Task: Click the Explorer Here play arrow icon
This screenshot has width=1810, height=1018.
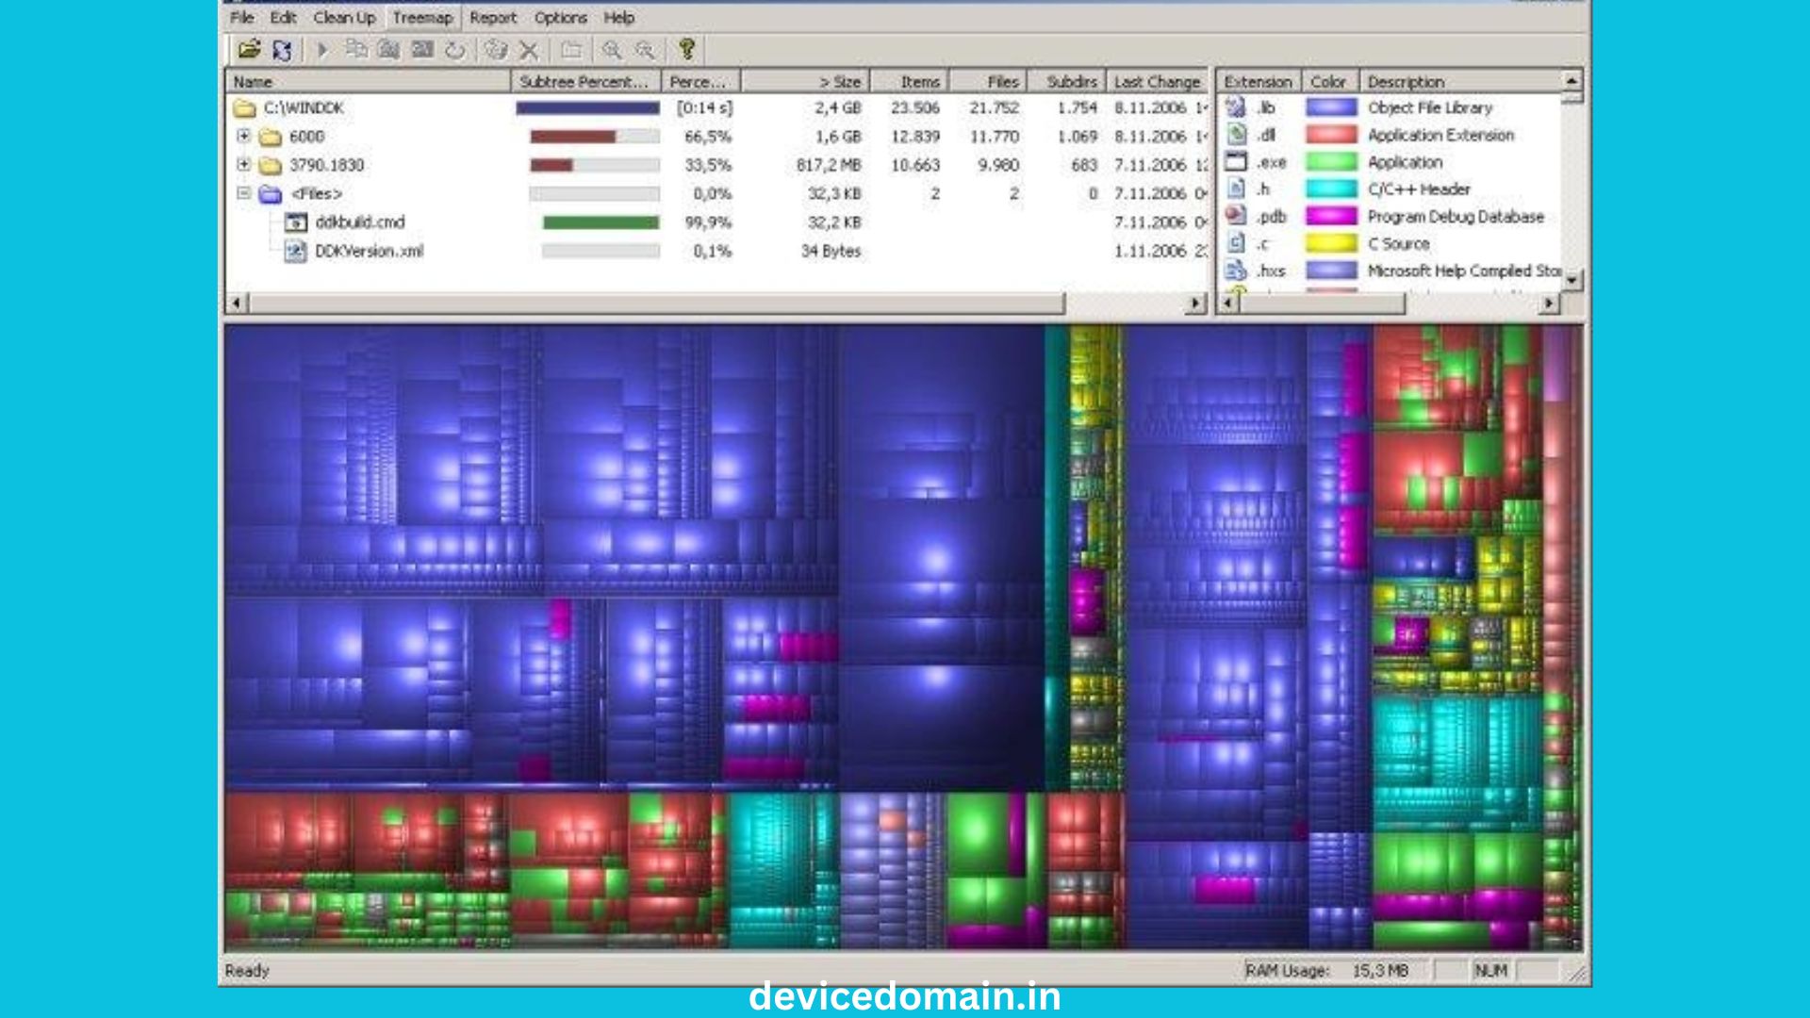Action: click(x=322, y=50)
